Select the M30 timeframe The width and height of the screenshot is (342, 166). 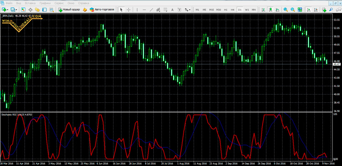click(x=218, y=10)
